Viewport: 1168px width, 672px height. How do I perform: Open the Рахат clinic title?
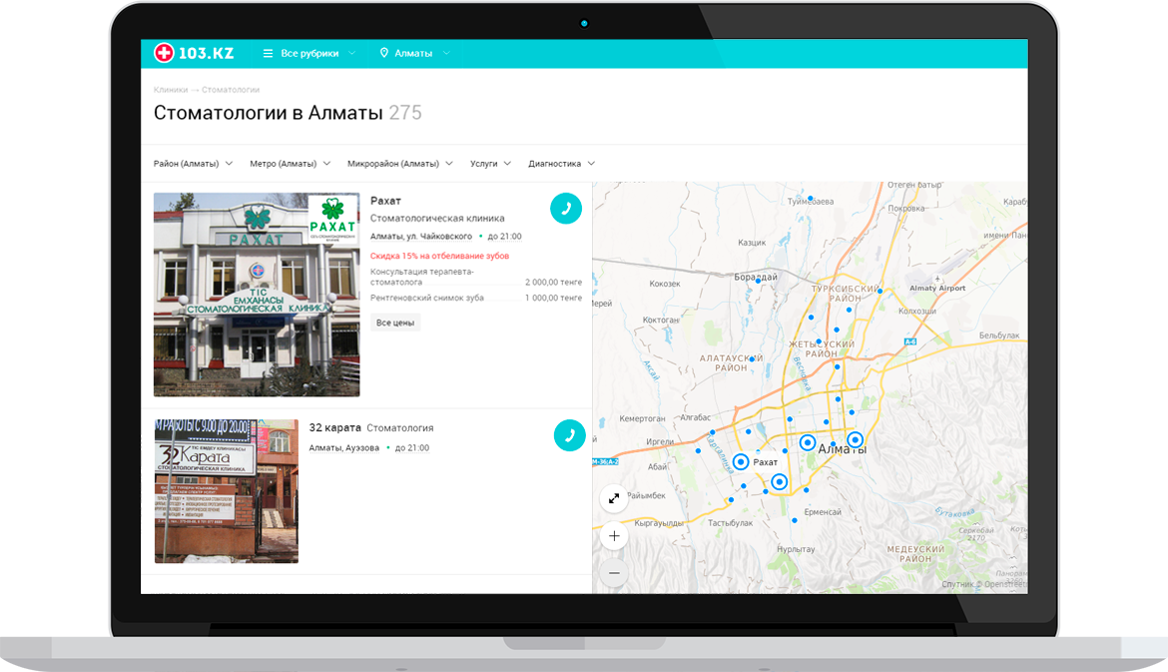click(386, 201)
